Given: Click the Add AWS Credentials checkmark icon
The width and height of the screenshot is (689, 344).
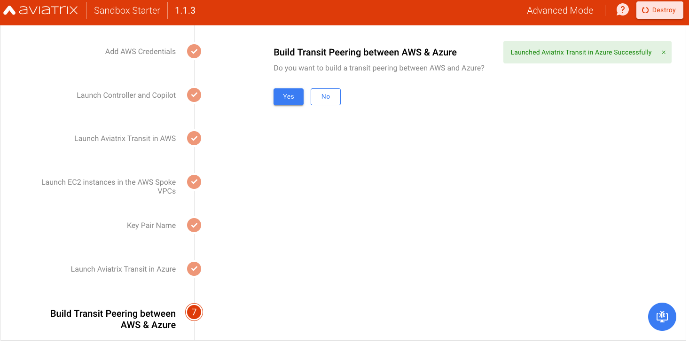Looking at the screenshot, I should point(194,51).
